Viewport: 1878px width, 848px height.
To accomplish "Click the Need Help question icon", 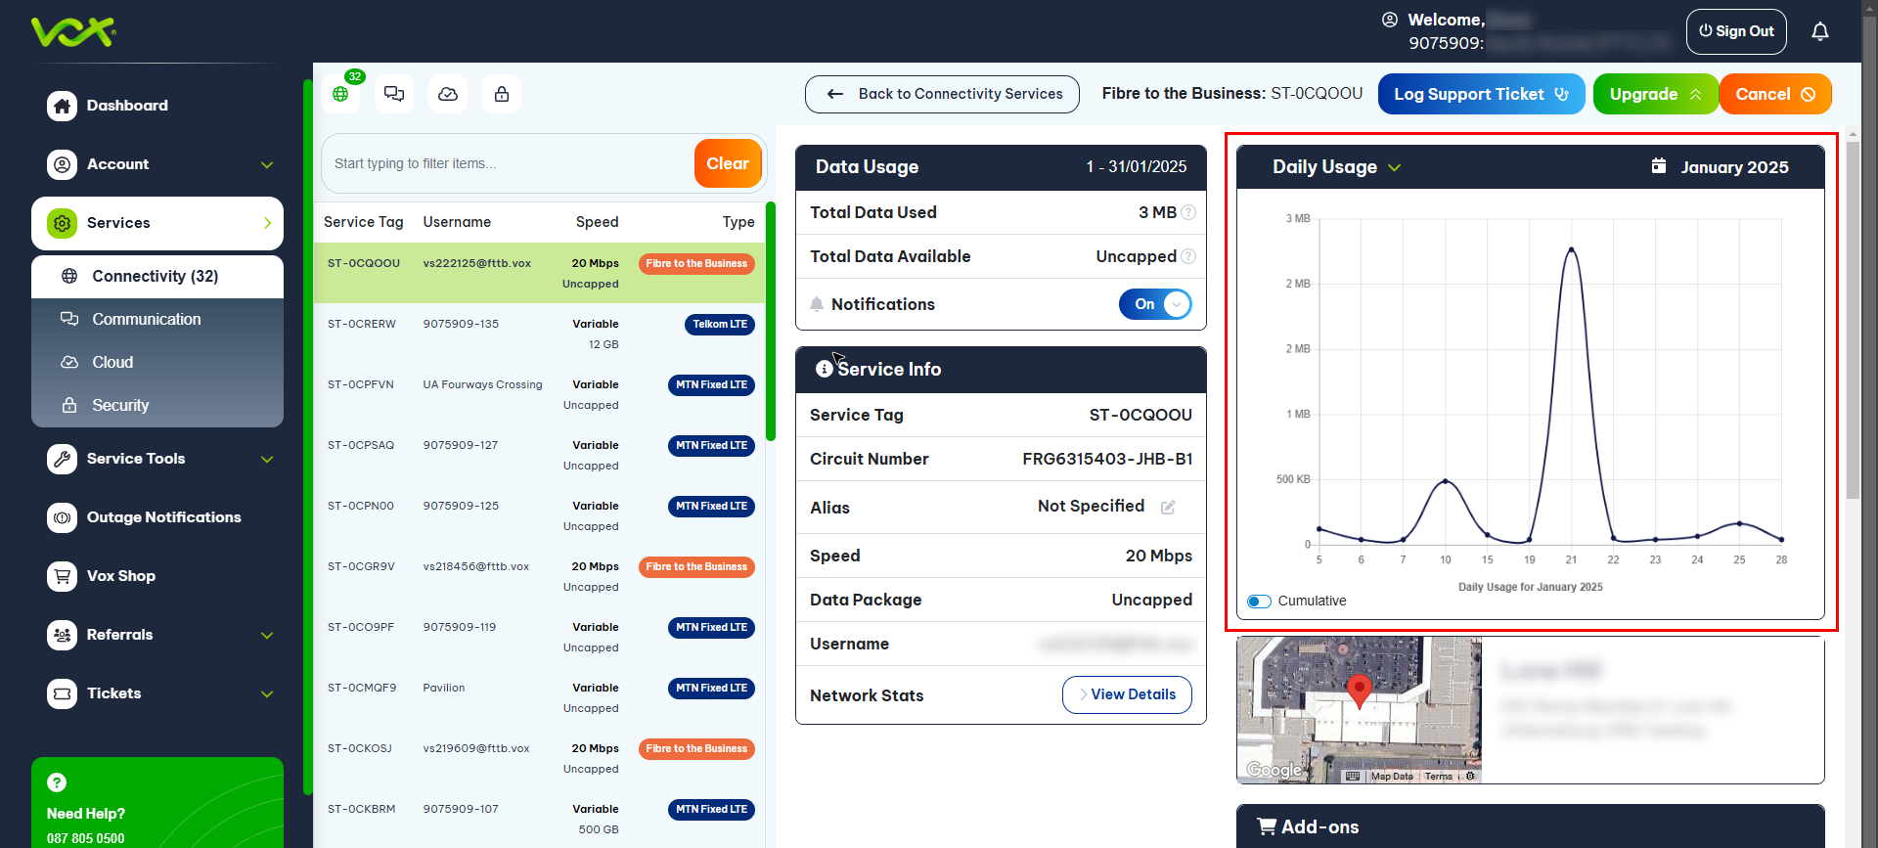I will coord(57,782).
